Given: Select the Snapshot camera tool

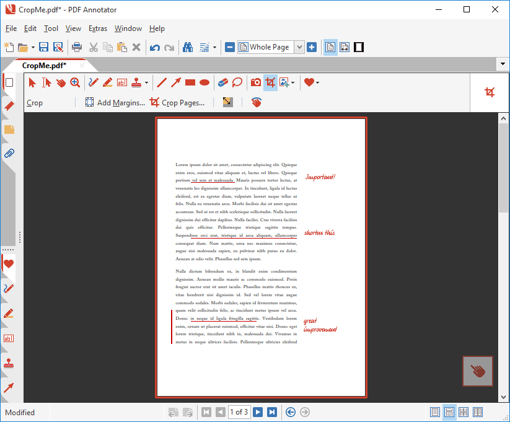Looking at the screenshot, I should [254, 82].
